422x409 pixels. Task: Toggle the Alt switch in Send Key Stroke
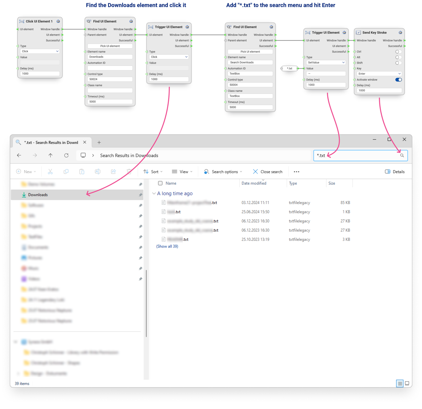point(398,57)
